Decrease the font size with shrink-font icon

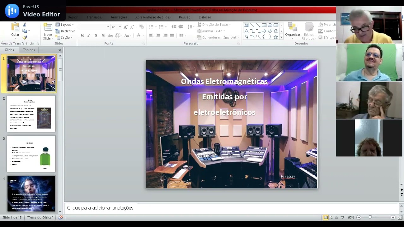pos(132,27)
